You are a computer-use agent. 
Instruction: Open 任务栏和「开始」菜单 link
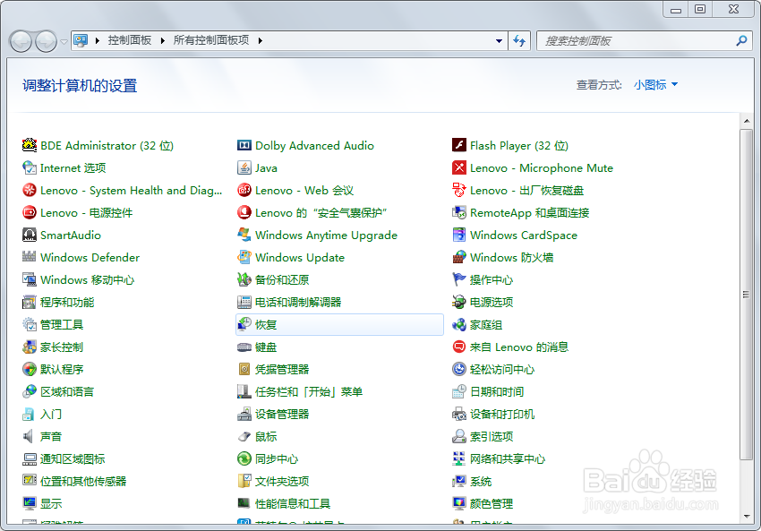[x=309, y=391]
